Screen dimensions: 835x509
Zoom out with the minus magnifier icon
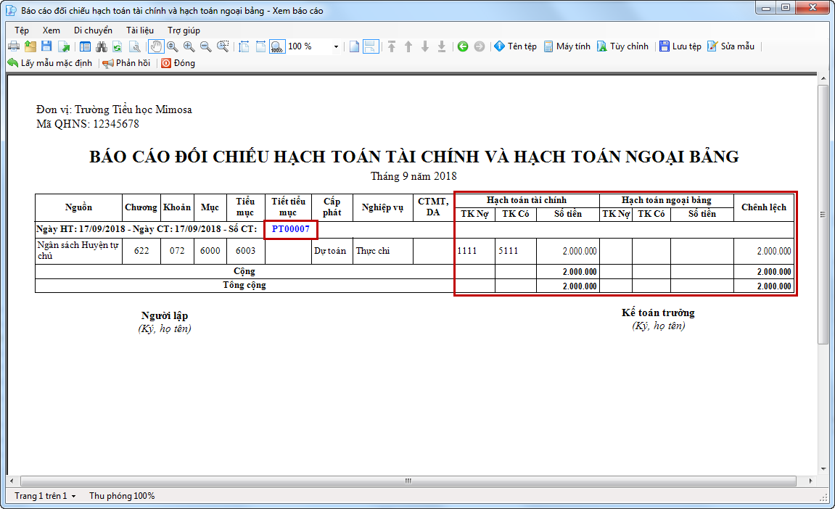205,46
